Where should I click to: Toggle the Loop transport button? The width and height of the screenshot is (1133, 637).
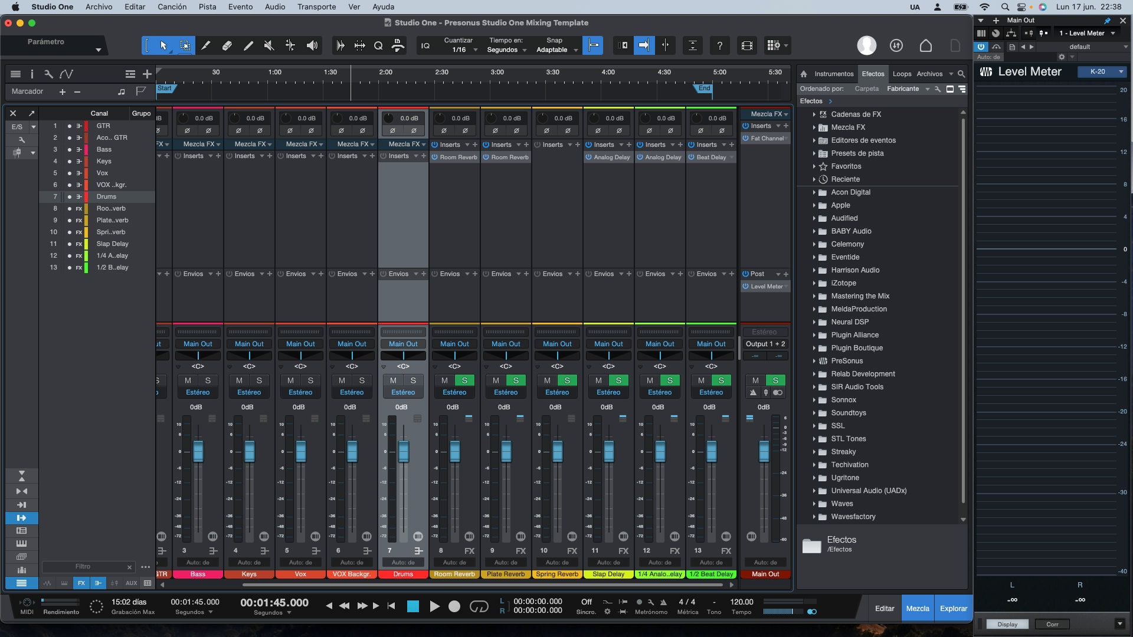coord(479,606)
